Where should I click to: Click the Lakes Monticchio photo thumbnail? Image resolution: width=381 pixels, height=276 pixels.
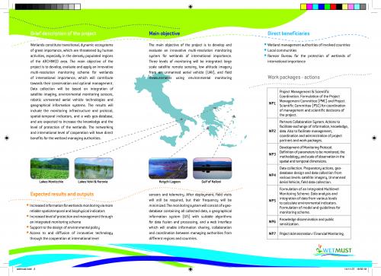(x=50, y=168)
